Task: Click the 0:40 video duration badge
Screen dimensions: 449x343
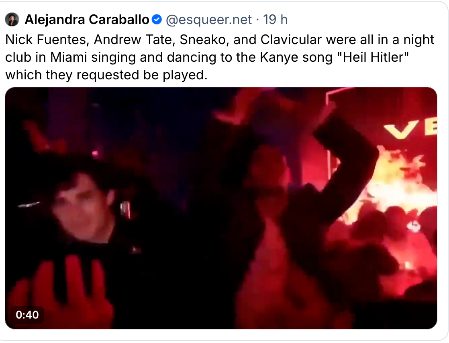Action: click(x=27, y=315)
